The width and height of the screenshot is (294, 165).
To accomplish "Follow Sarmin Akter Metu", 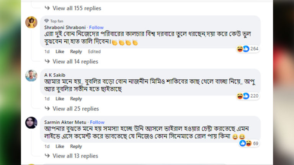I will click(97, 122).
